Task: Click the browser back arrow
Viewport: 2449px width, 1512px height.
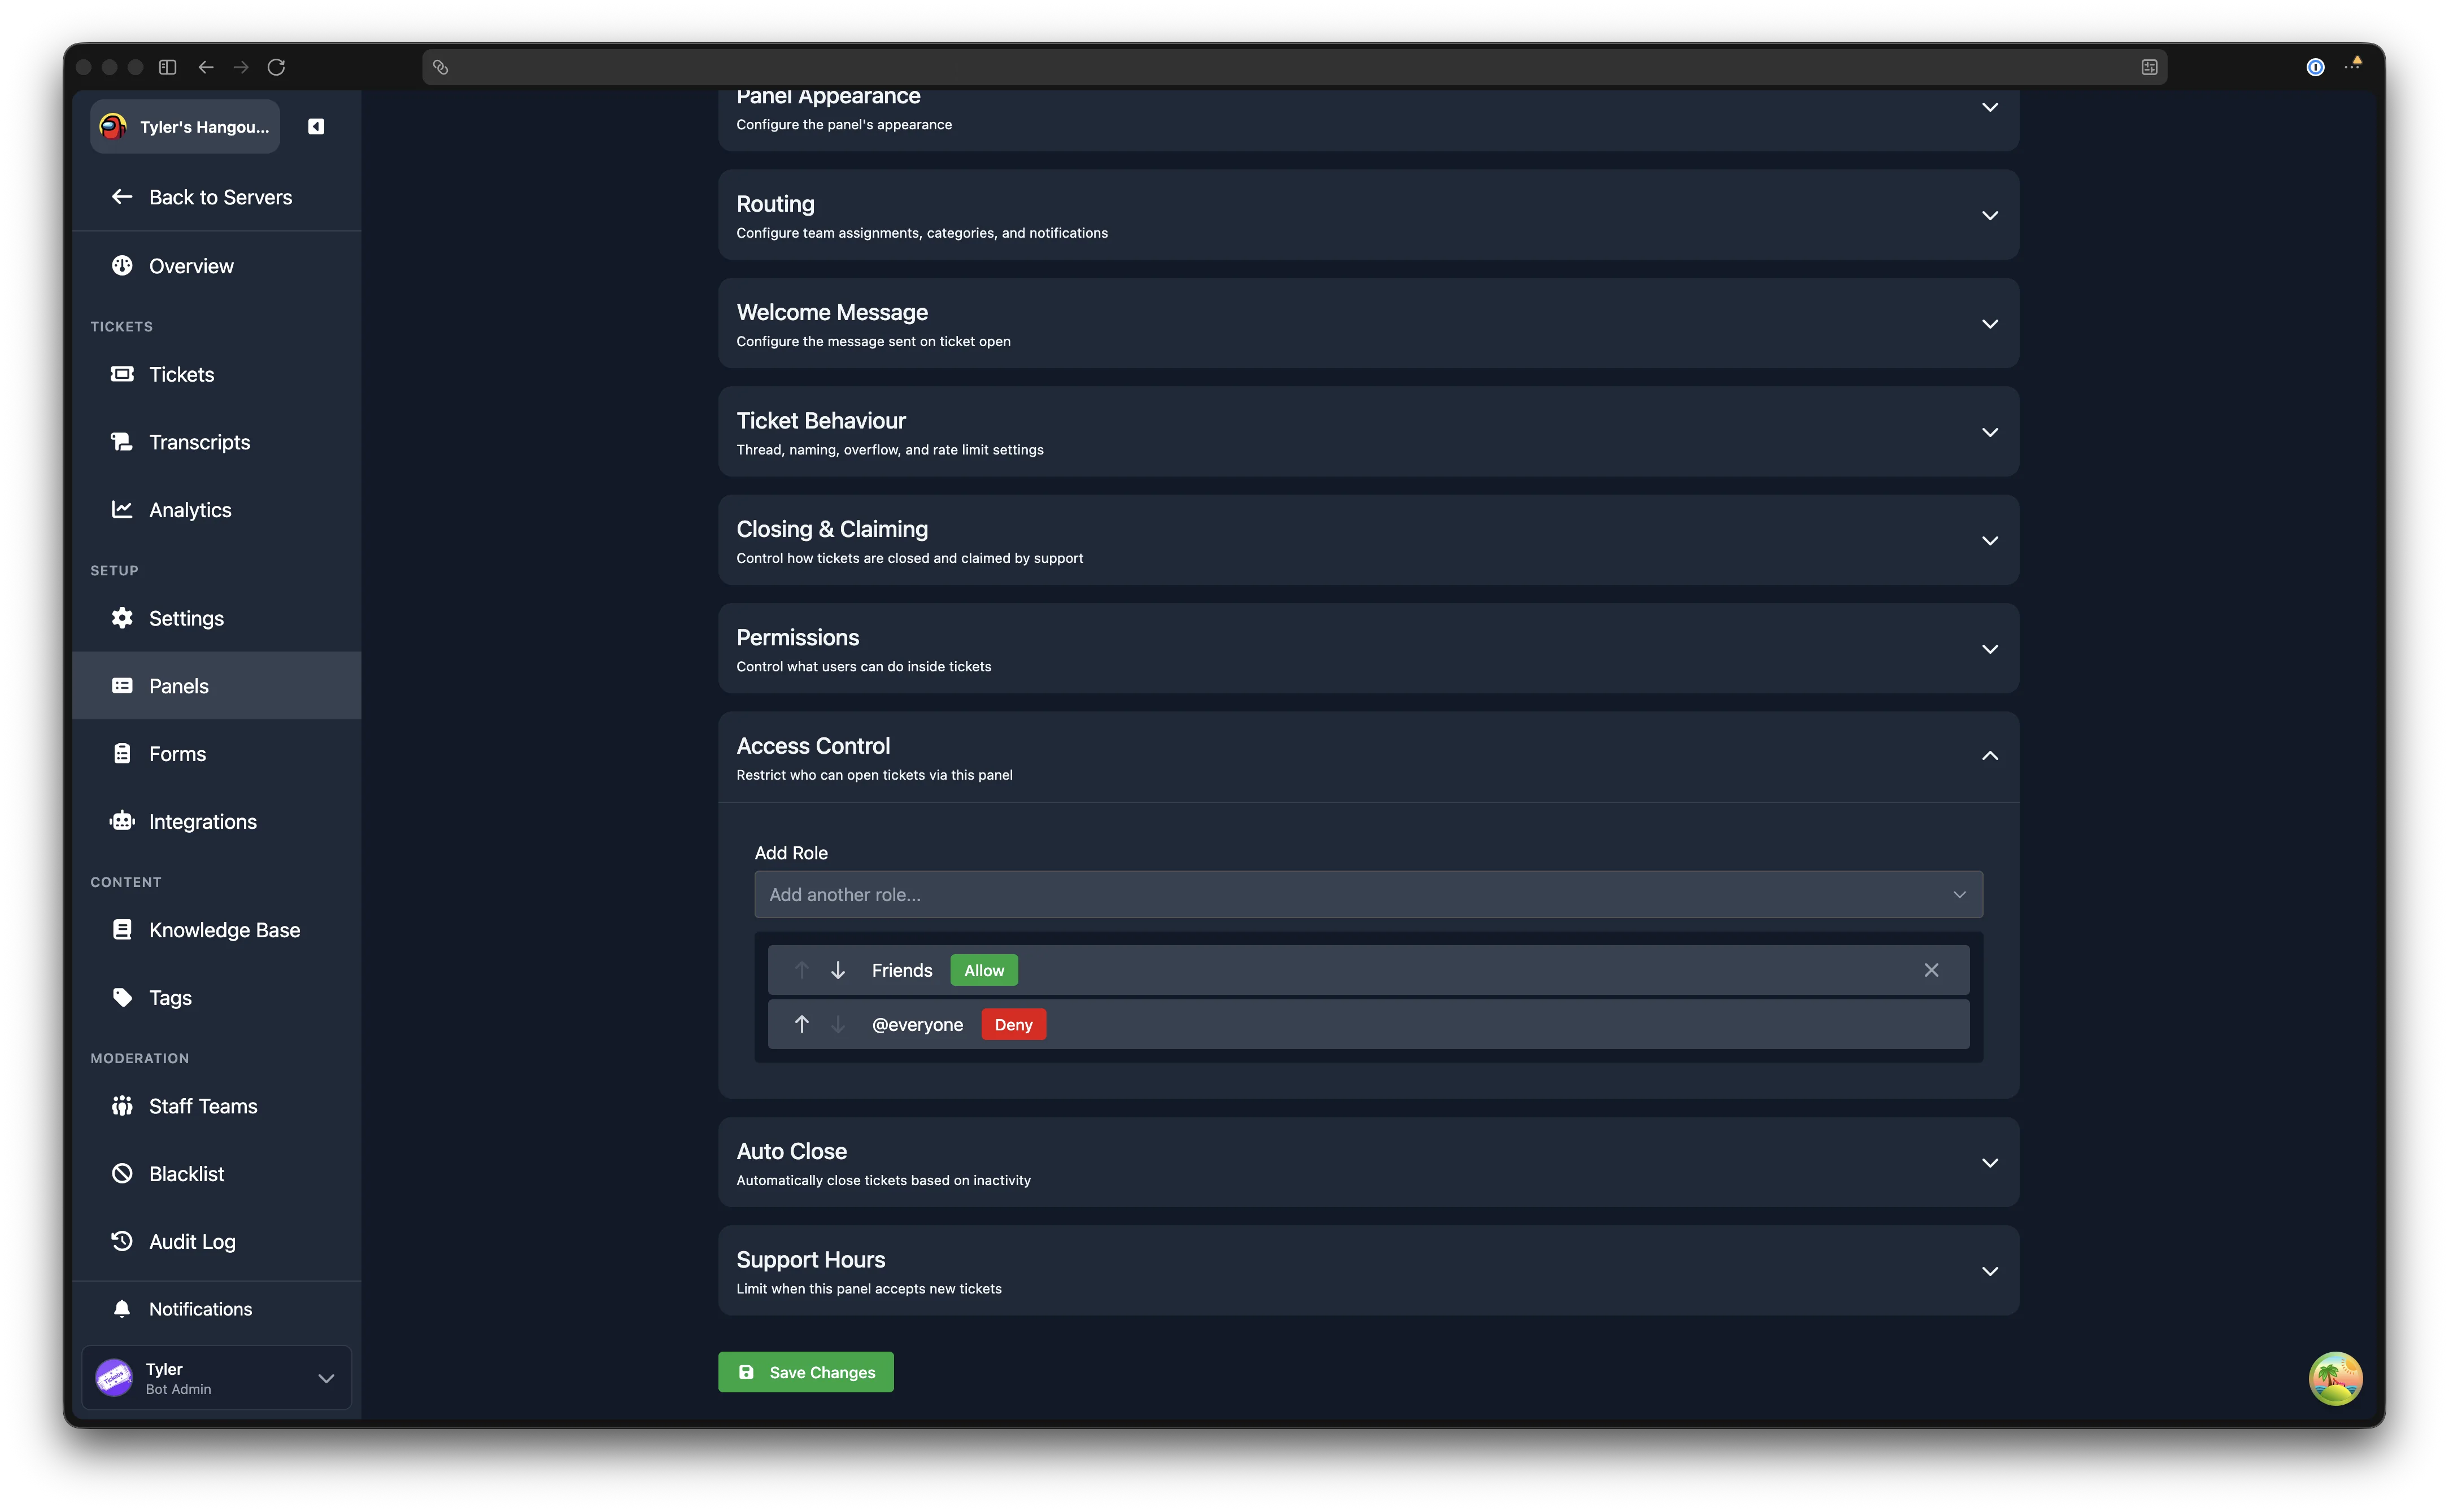Action: click(x=206, y=67)
